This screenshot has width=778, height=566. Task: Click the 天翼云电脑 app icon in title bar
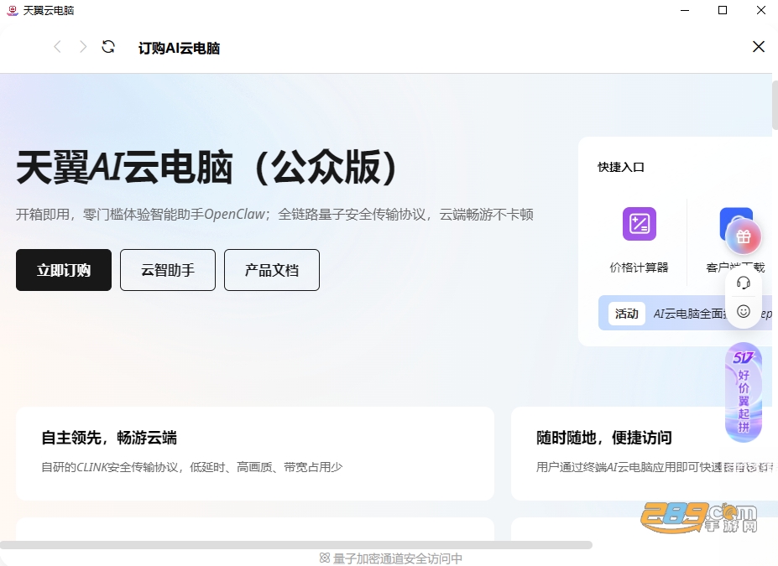click(13, 10)
